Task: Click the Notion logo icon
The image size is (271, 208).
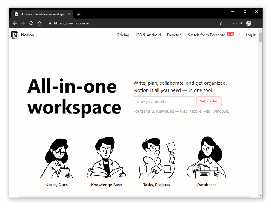Action: [x=15, y=35]
